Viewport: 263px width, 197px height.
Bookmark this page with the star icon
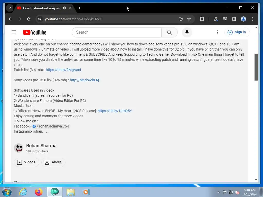189,19
